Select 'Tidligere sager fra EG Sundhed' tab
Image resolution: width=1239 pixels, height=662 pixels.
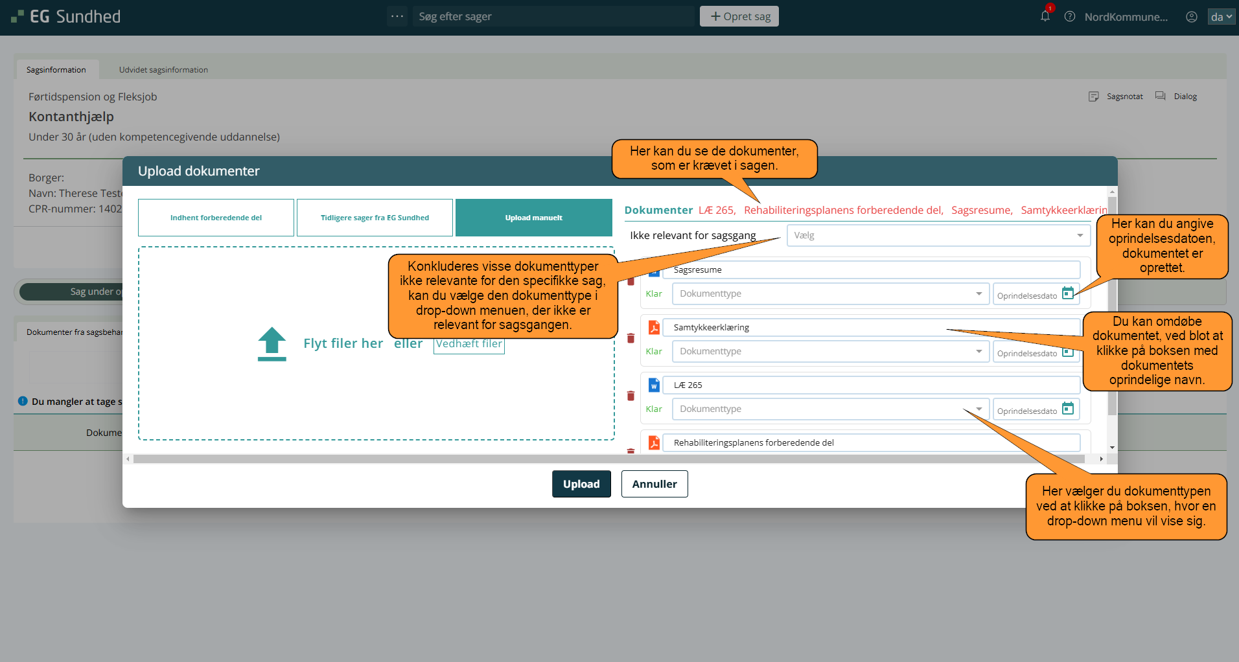[x=375, y=218]
